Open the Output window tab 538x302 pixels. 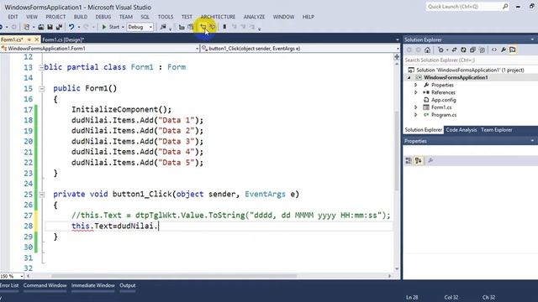(128, 285)
